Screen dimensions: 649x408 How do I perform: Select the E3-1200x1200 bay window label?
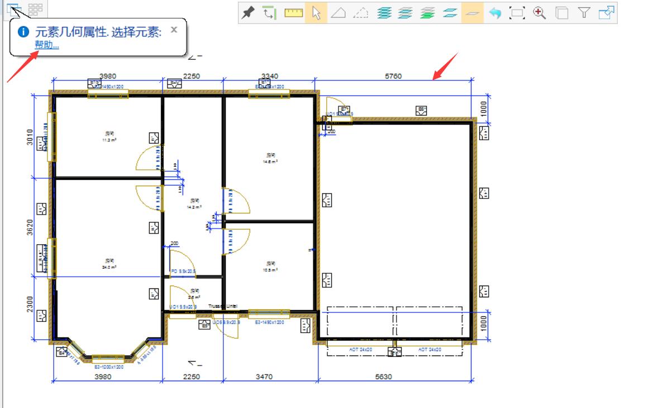(109, 367)
